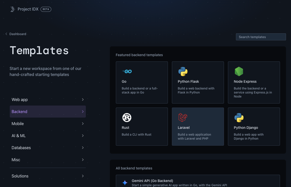Open the Laravel template title
291x187 pixels.
tap(184, 128)
